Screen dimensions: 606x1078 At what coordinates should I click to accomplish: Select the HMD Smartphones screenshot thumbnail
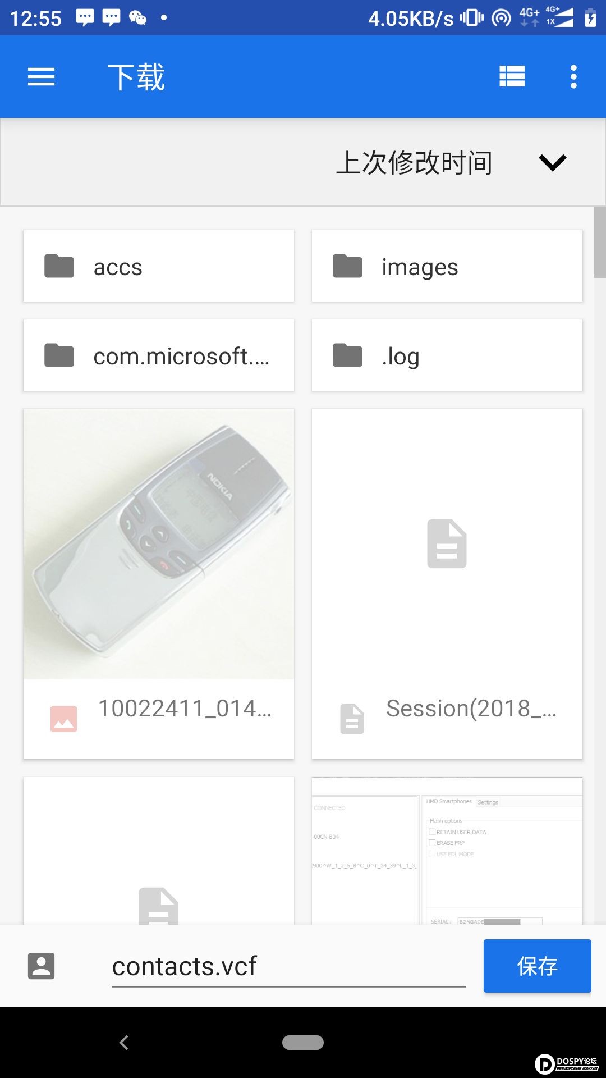click(447, 851)
